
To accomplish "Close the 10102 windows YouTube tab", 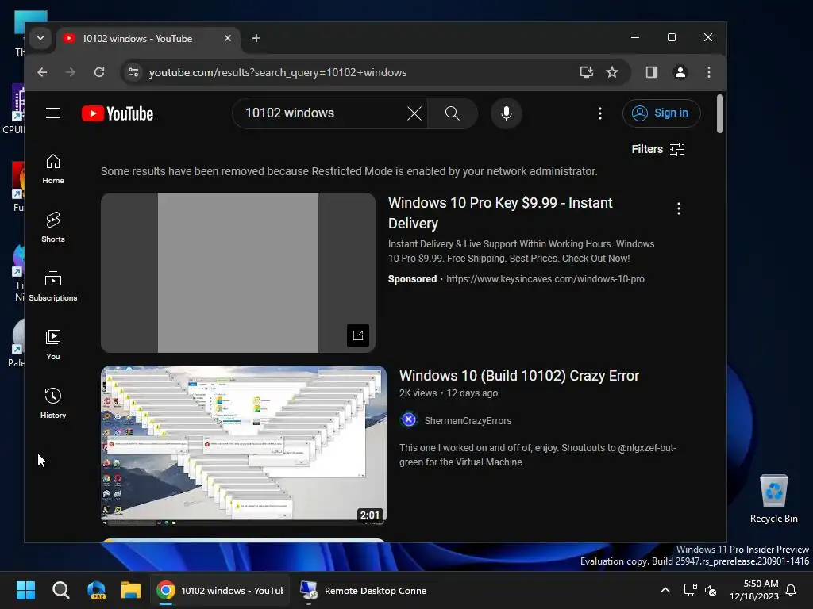I will (227, 38).
